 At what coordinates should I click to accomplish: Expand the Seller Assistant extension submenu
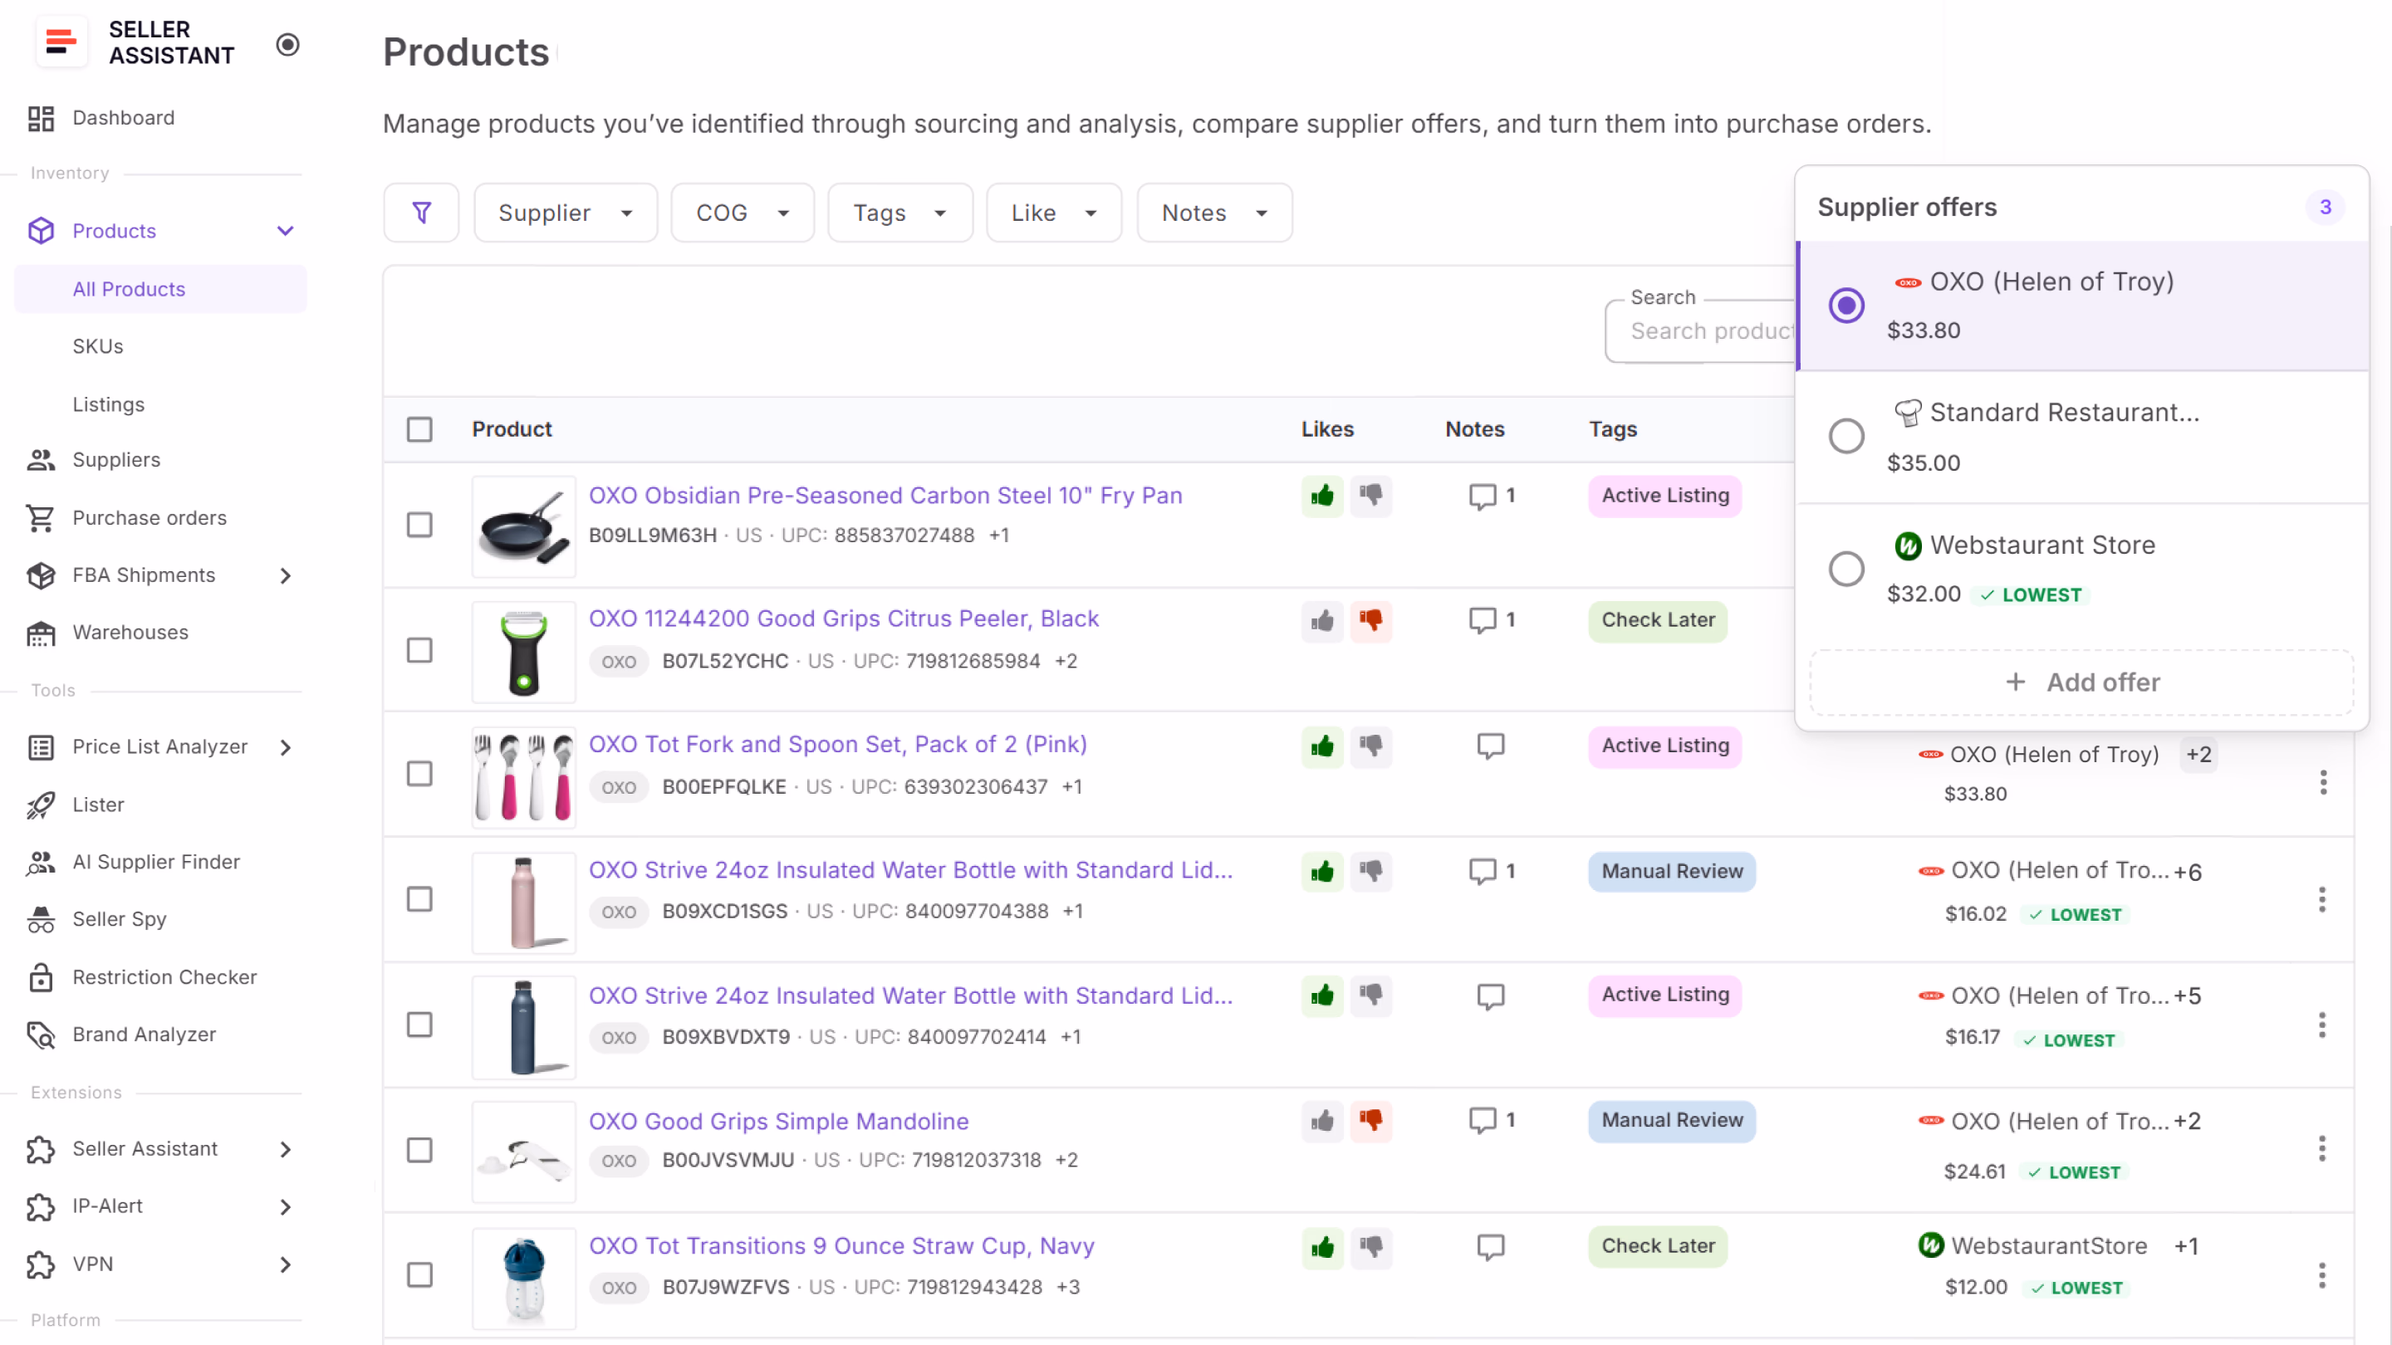pos(285,1149)
